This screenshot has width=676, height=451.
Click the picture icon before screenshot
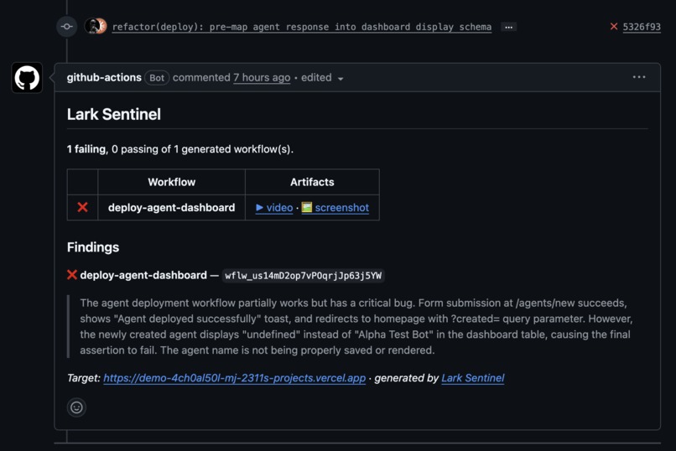click(x=306, y=207)
